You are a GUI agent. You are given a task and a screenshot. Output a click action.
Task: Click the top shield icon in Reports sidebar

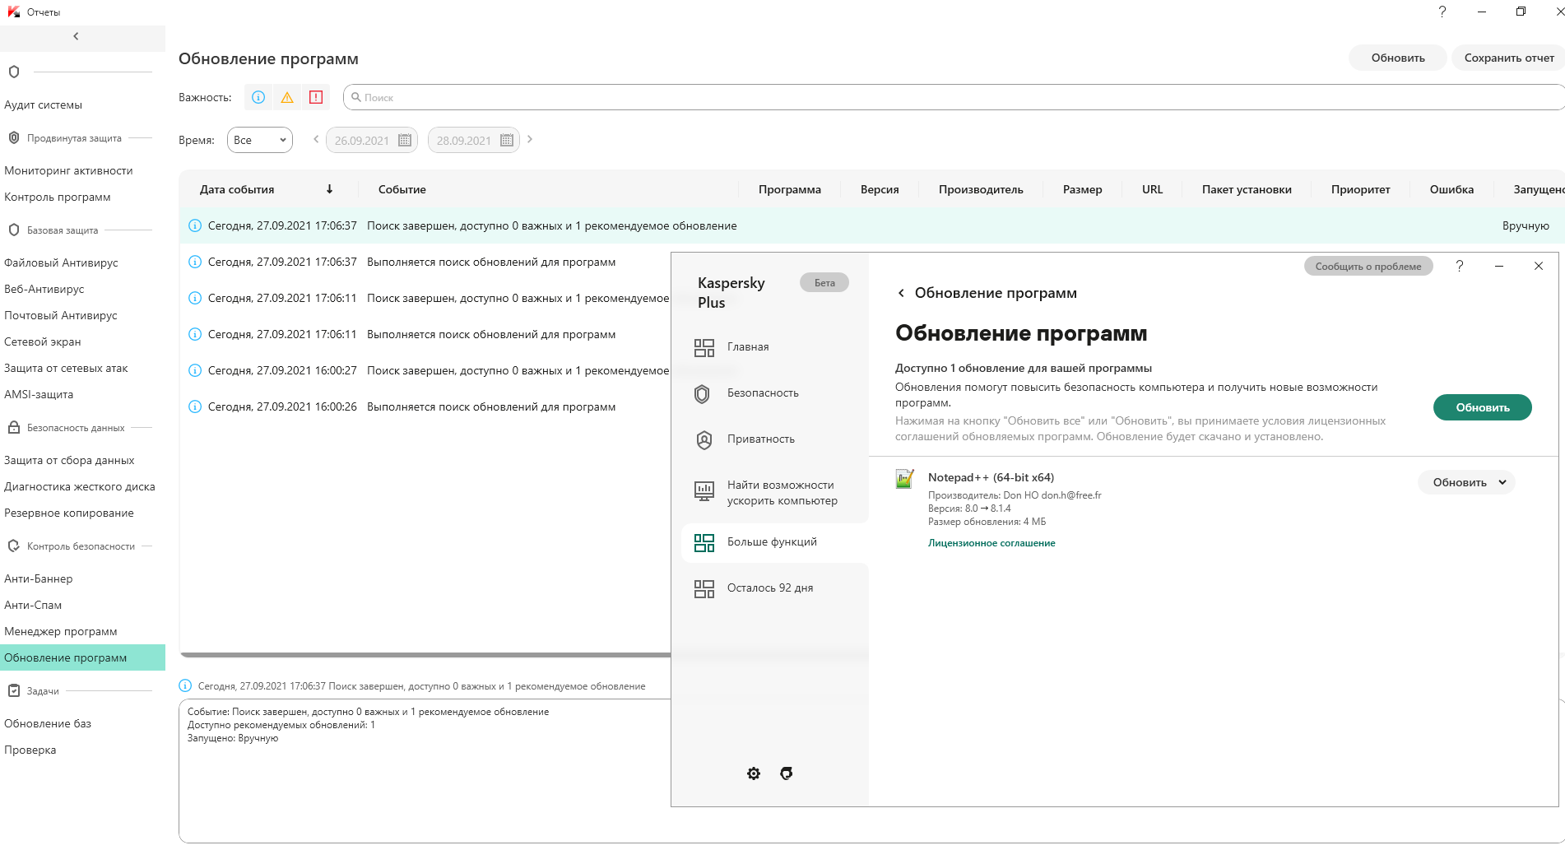pos(13,72)
